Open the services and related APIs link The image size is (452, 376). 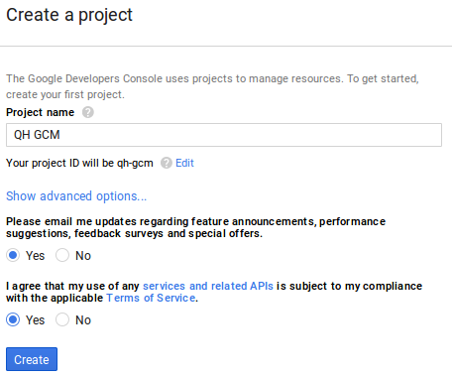pos(208,286)
